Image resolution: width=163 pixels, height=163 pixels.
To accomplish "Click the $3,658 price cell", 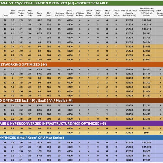I will (x=147, y=47).
